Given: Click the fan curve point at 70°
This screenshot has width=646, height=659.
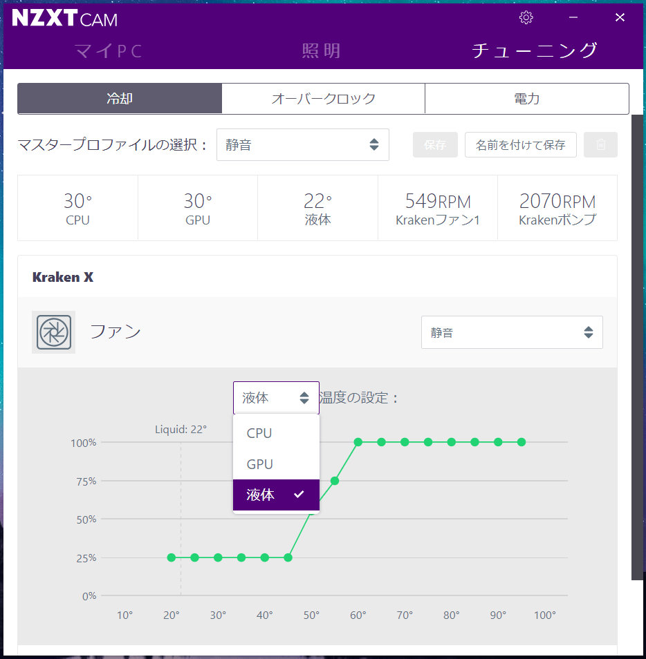Looking at the screenshot, I should [x=405, y=442].
